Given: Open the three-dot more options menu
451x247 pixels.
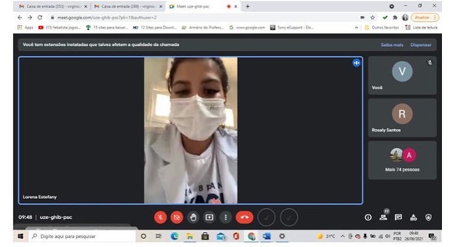Looking at the screenshot, I should (x=225, y=217).
